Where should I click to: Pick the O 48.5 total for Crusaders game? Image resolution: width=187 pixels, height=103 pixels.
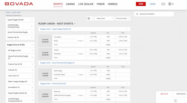pos(123,37)
